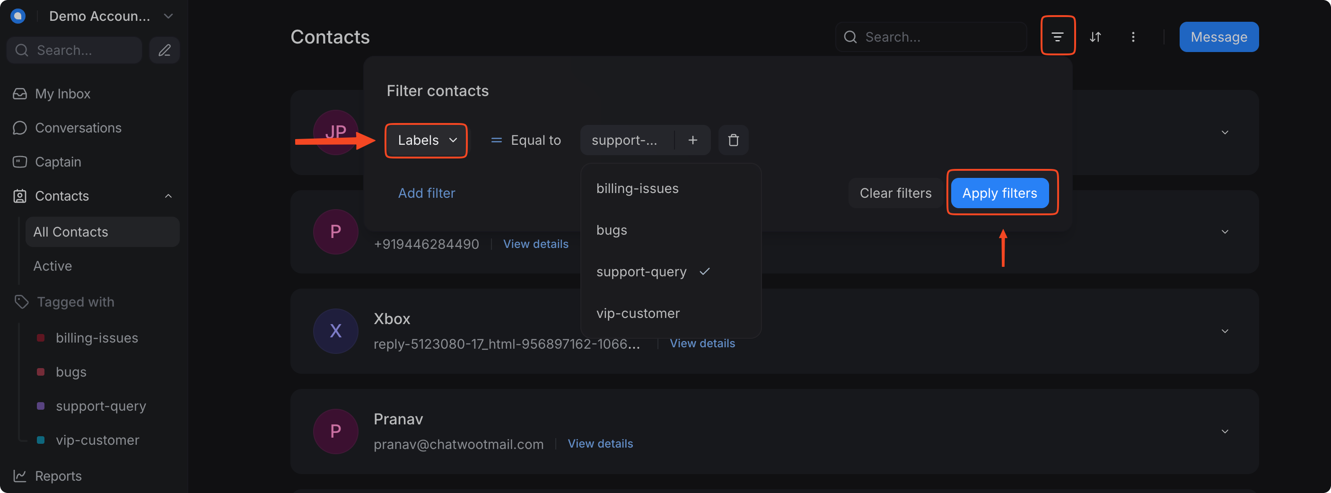Image resolution: width=1331 pixels, height=493 pixels.
Task: Collapse the Contacts sidebar section
Action: click(168, 196)
